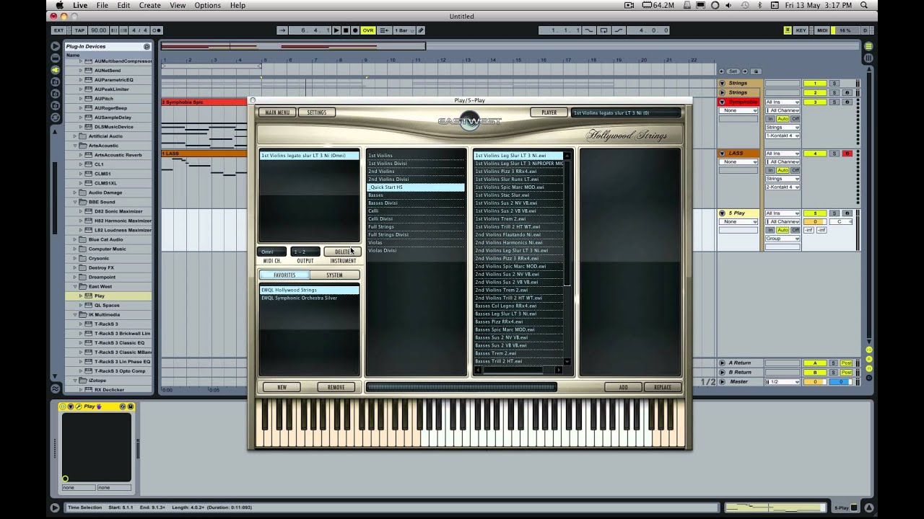Toggle the OVR overdub button
This screenshot has height=519, width=924.
368,30
